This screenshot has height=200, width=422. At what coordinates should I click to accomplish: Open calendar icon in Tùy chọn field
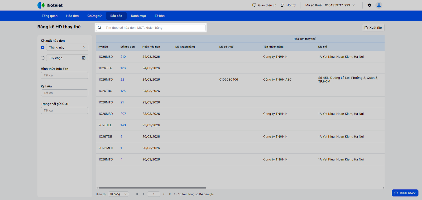pyautogui.click(x=84, y=58)
